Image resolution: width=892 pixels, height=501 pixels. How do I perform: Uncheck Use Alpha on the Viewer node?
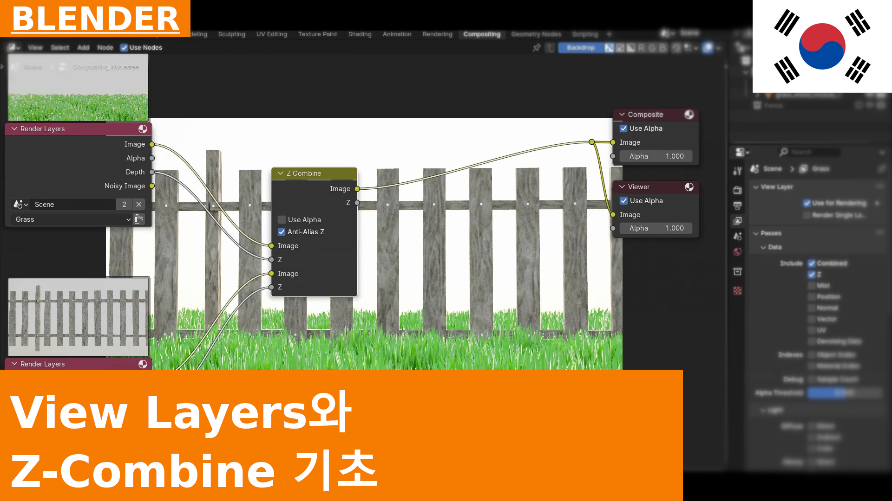click(623, 201)
